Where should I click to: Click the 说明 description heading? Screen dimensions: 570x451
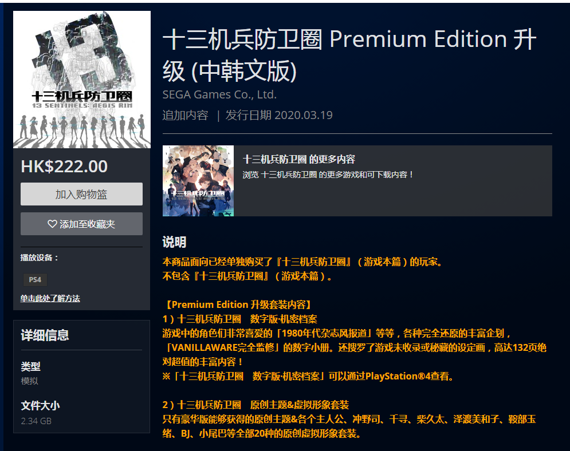[x=174, y=242]
